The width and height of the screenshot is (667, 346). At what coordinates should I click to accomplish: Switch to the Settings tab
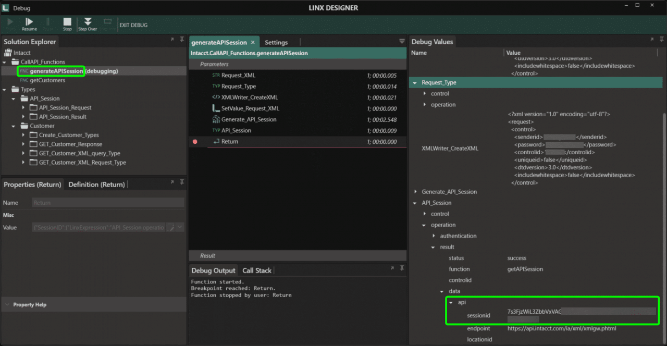point(276,42)
